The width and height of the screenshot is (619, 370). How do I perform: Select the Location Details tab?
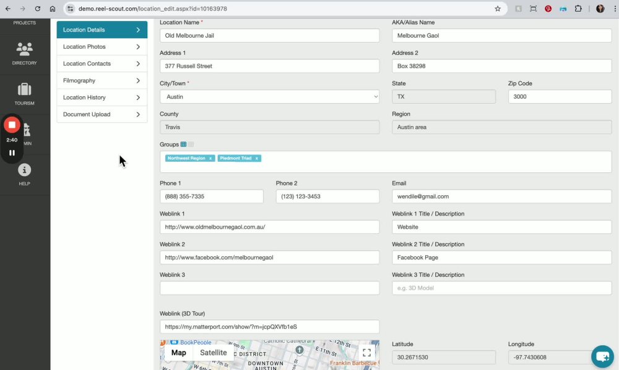click(x=102, y=30)
